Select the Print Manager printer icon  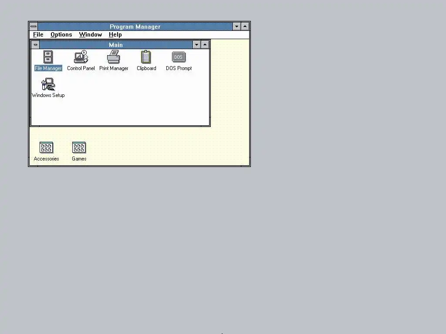click(x=114, y=57)
